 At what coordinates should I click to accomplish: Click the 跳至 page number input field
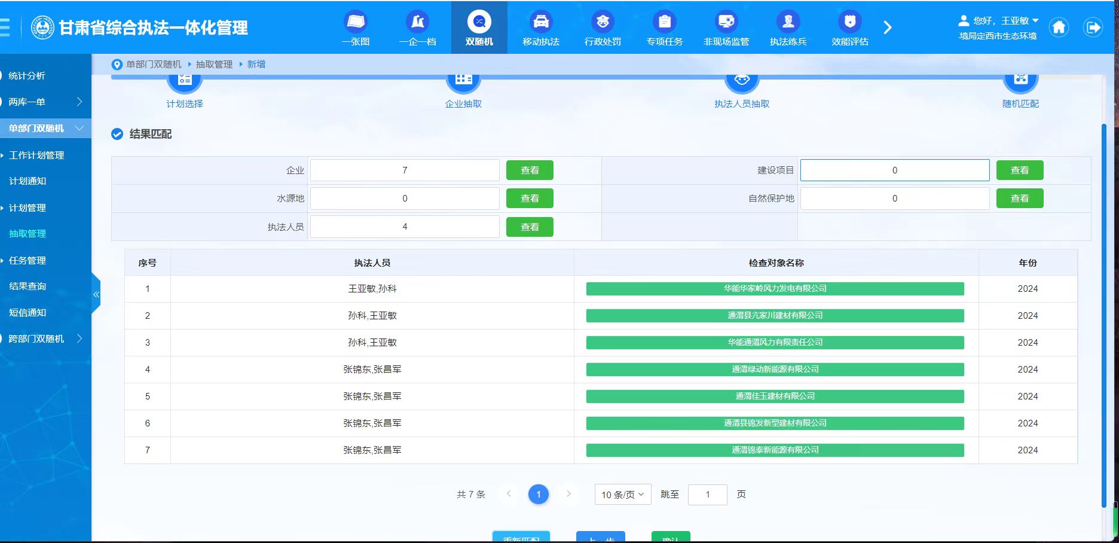click(707, 495)
